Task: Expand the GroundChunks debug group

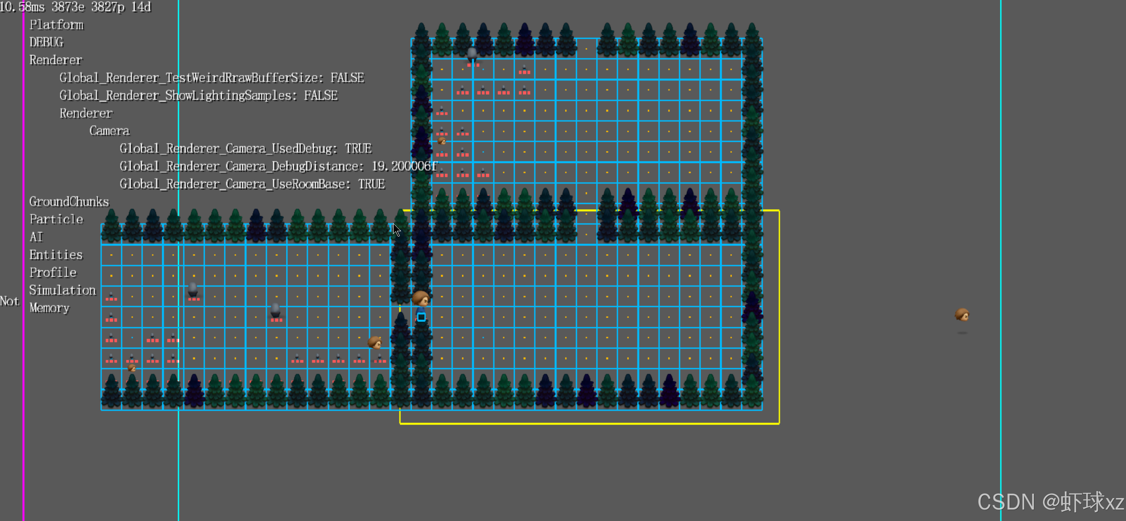Action: [x=69, y=202]
